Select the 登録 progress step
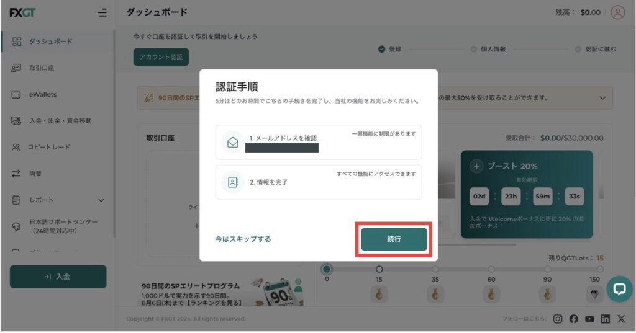 390,49
